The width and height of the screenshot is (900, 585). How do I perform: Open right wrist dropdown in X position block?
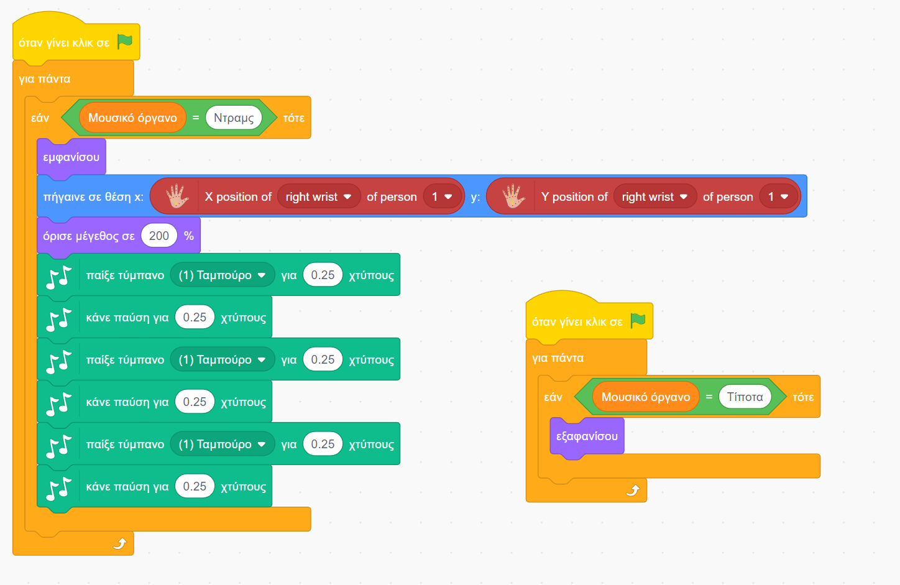point(318,197)
